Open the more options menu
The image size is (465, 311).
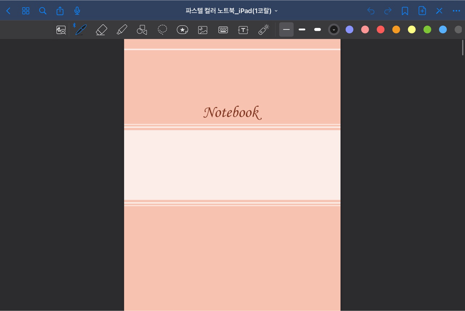(x=456, y=11)
